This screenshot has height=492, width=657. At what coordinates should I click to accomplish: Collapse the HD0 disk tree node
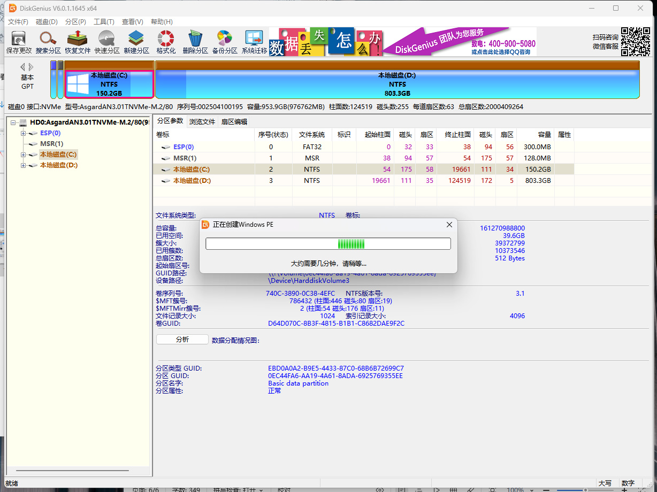click(x=13, y=122)
